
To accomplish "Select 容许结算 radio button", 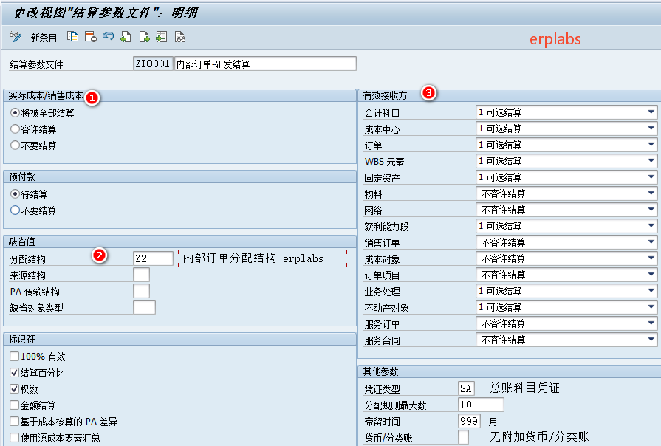I will [x=16, y=129].
